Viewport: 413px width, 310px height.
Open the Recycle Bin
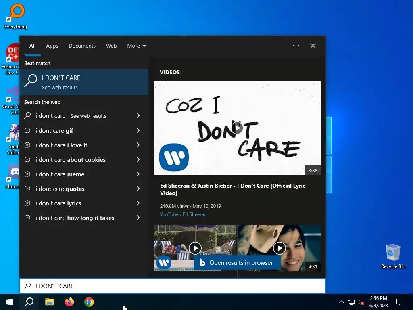click(x=393, y=256)
